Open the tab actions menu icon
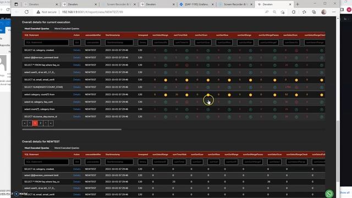Viewport: 352px width, 198px height. (16, 4)
